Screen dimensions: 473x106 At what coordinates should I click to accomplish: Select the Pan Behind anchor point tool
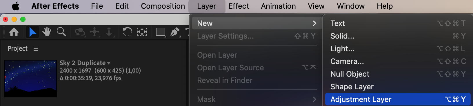click(x=142, y=32)
